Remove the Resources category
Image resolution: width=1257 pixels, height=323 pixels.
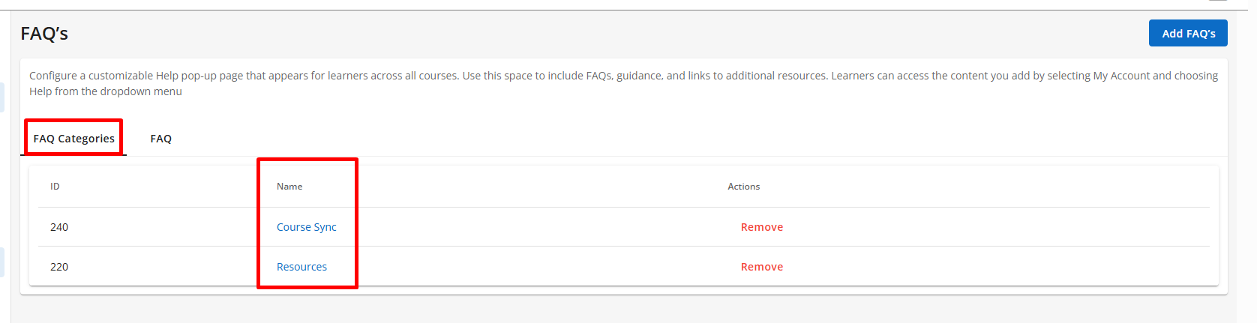pos(761,267)
